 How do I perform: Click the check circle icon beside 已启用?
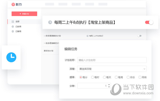click(x=13, y=26)
